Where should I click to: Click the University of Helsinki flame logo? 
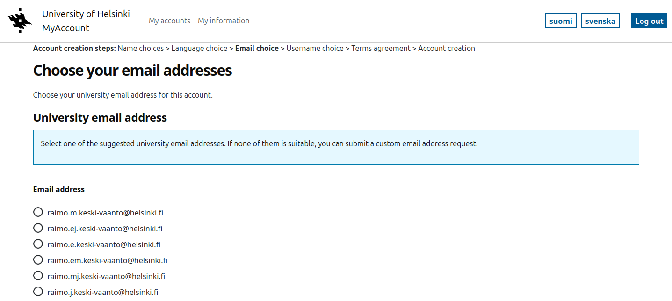click(x=20, y=21)
